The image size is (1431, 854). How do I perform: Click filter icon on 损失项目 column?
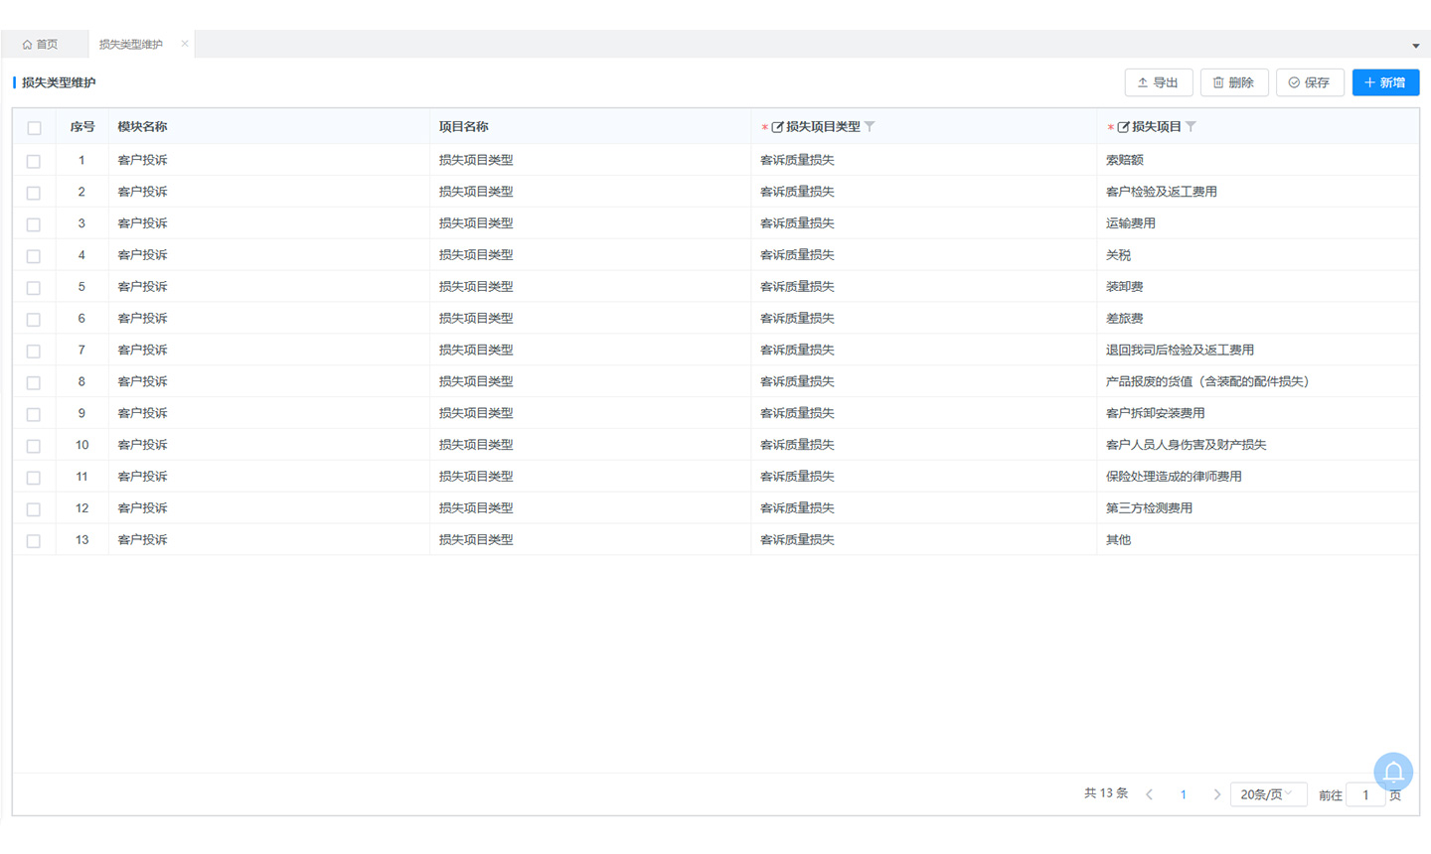1191,127
